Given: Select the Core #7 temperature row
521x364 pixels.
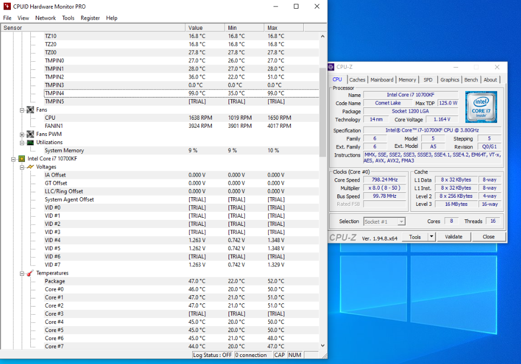Looking at the screenshot, I should [x=181, y=346].
